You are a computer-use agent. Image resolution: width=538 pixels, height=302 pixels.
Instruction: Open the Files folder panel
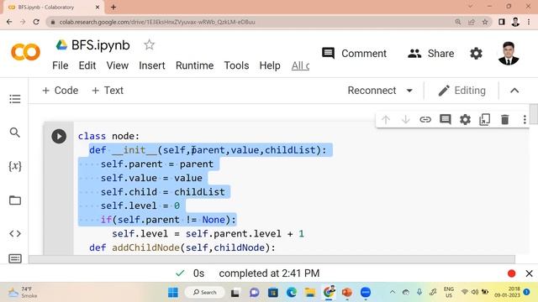pyautogui.click(x=15, y=200)
